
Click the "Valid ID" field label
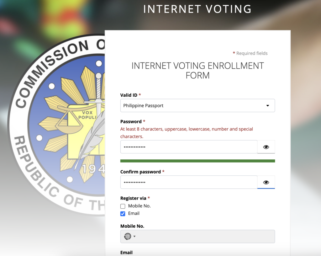(x=129, y=95)
